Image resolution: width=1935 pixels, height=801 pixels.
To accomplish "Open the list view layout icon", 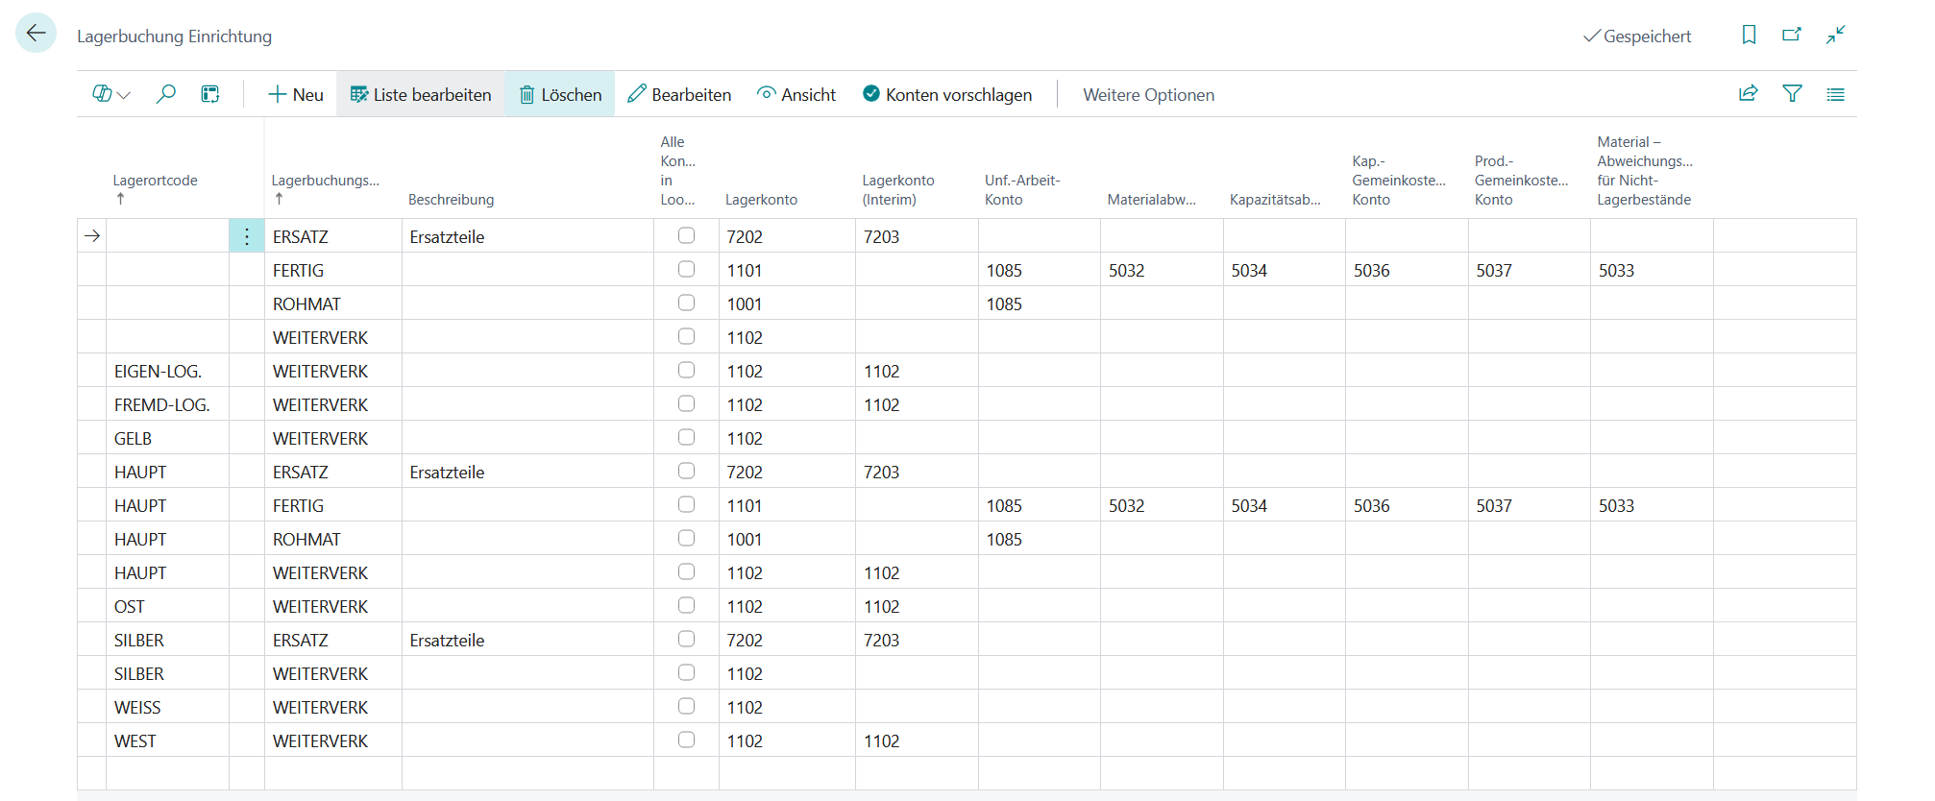I will pos(1835,93).
